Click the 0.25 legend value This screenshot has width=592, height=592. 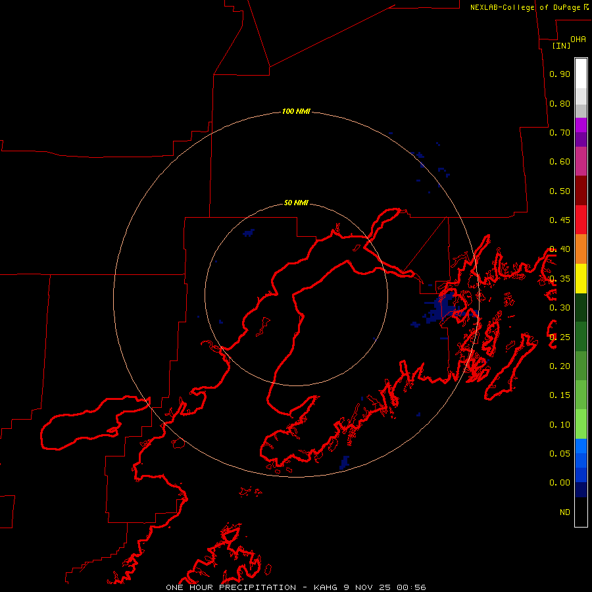(560, 337)
